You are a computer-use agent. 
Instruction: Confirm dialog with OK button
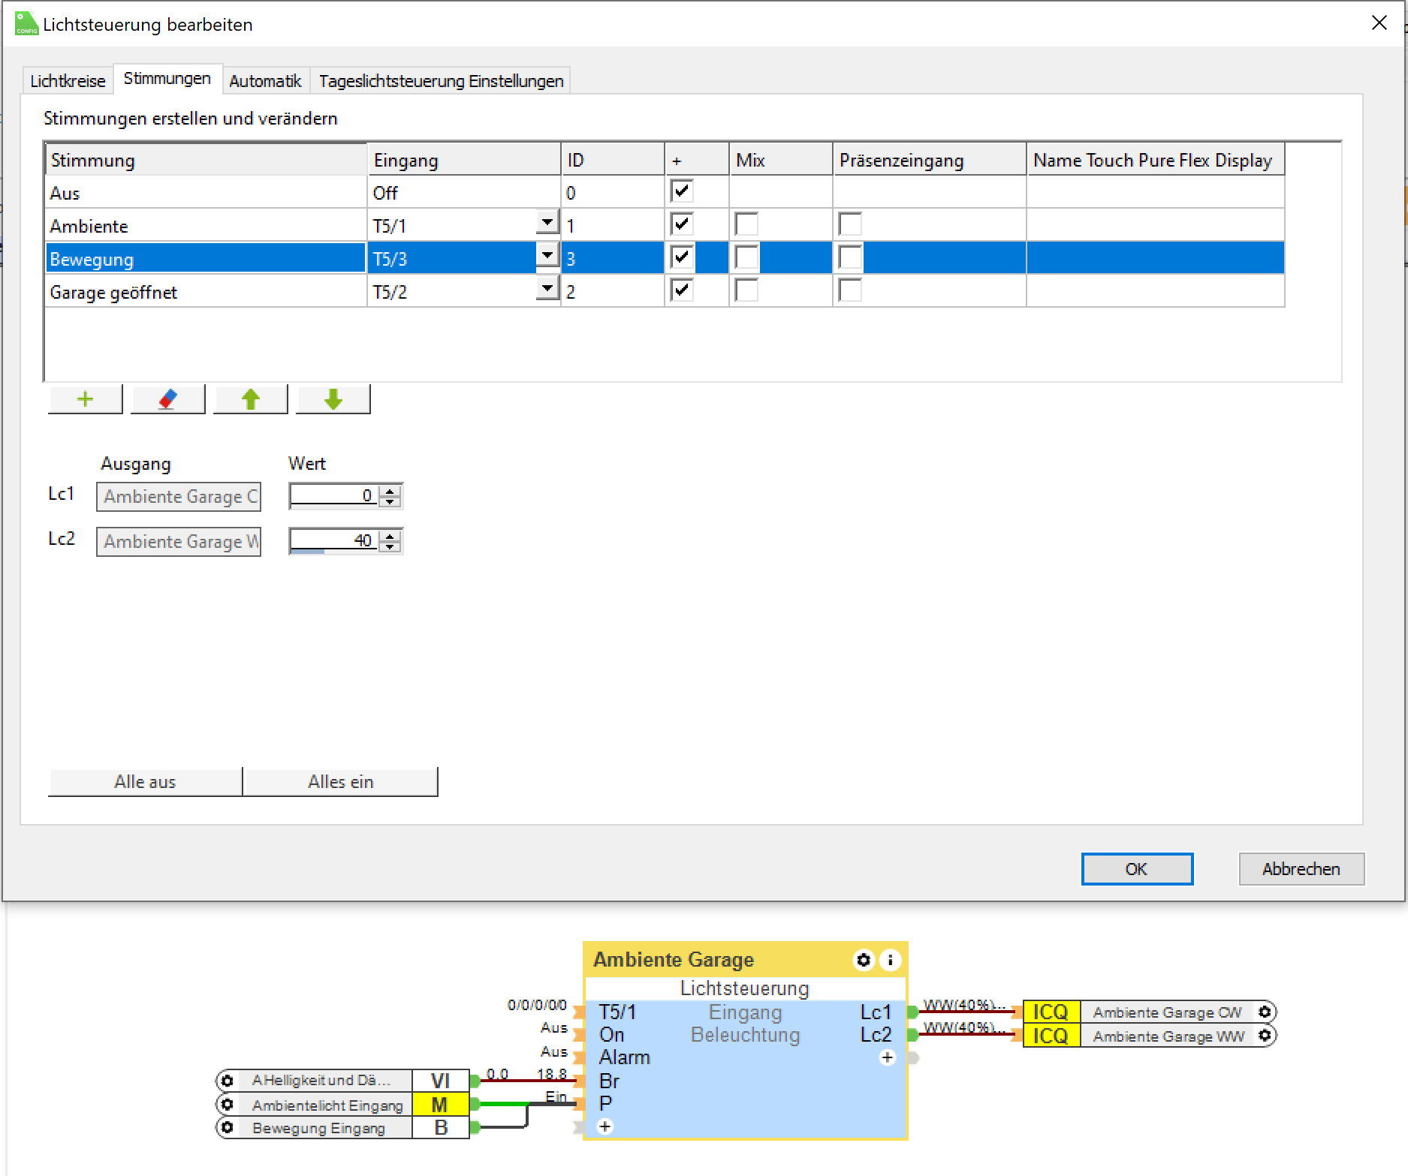[1136, 869]
